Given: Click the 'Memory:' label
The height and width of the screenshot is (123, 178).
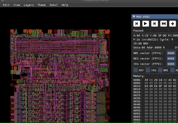Looking at the screenshot, I should click(139, 76).
